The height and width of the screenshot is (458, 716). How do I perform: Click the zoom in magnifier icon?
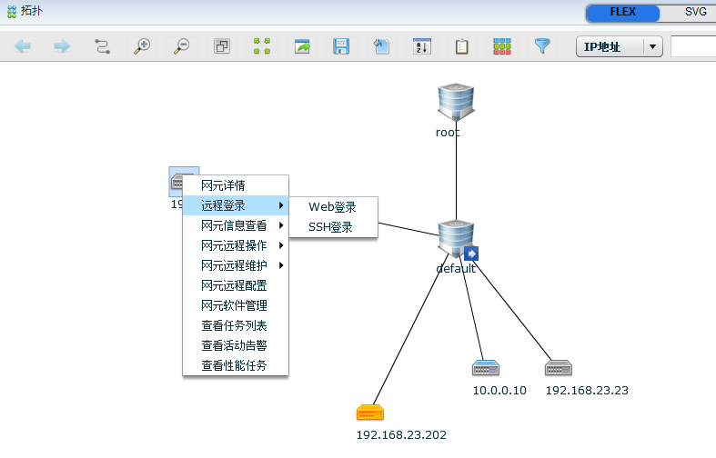pyautogui.click(x=142, y=46)
